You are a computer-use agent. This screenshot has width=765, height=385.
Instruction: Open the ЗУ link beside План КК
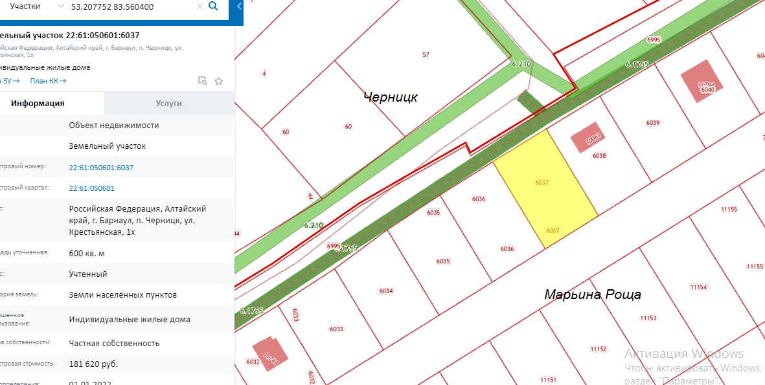(x=10, y=81)
